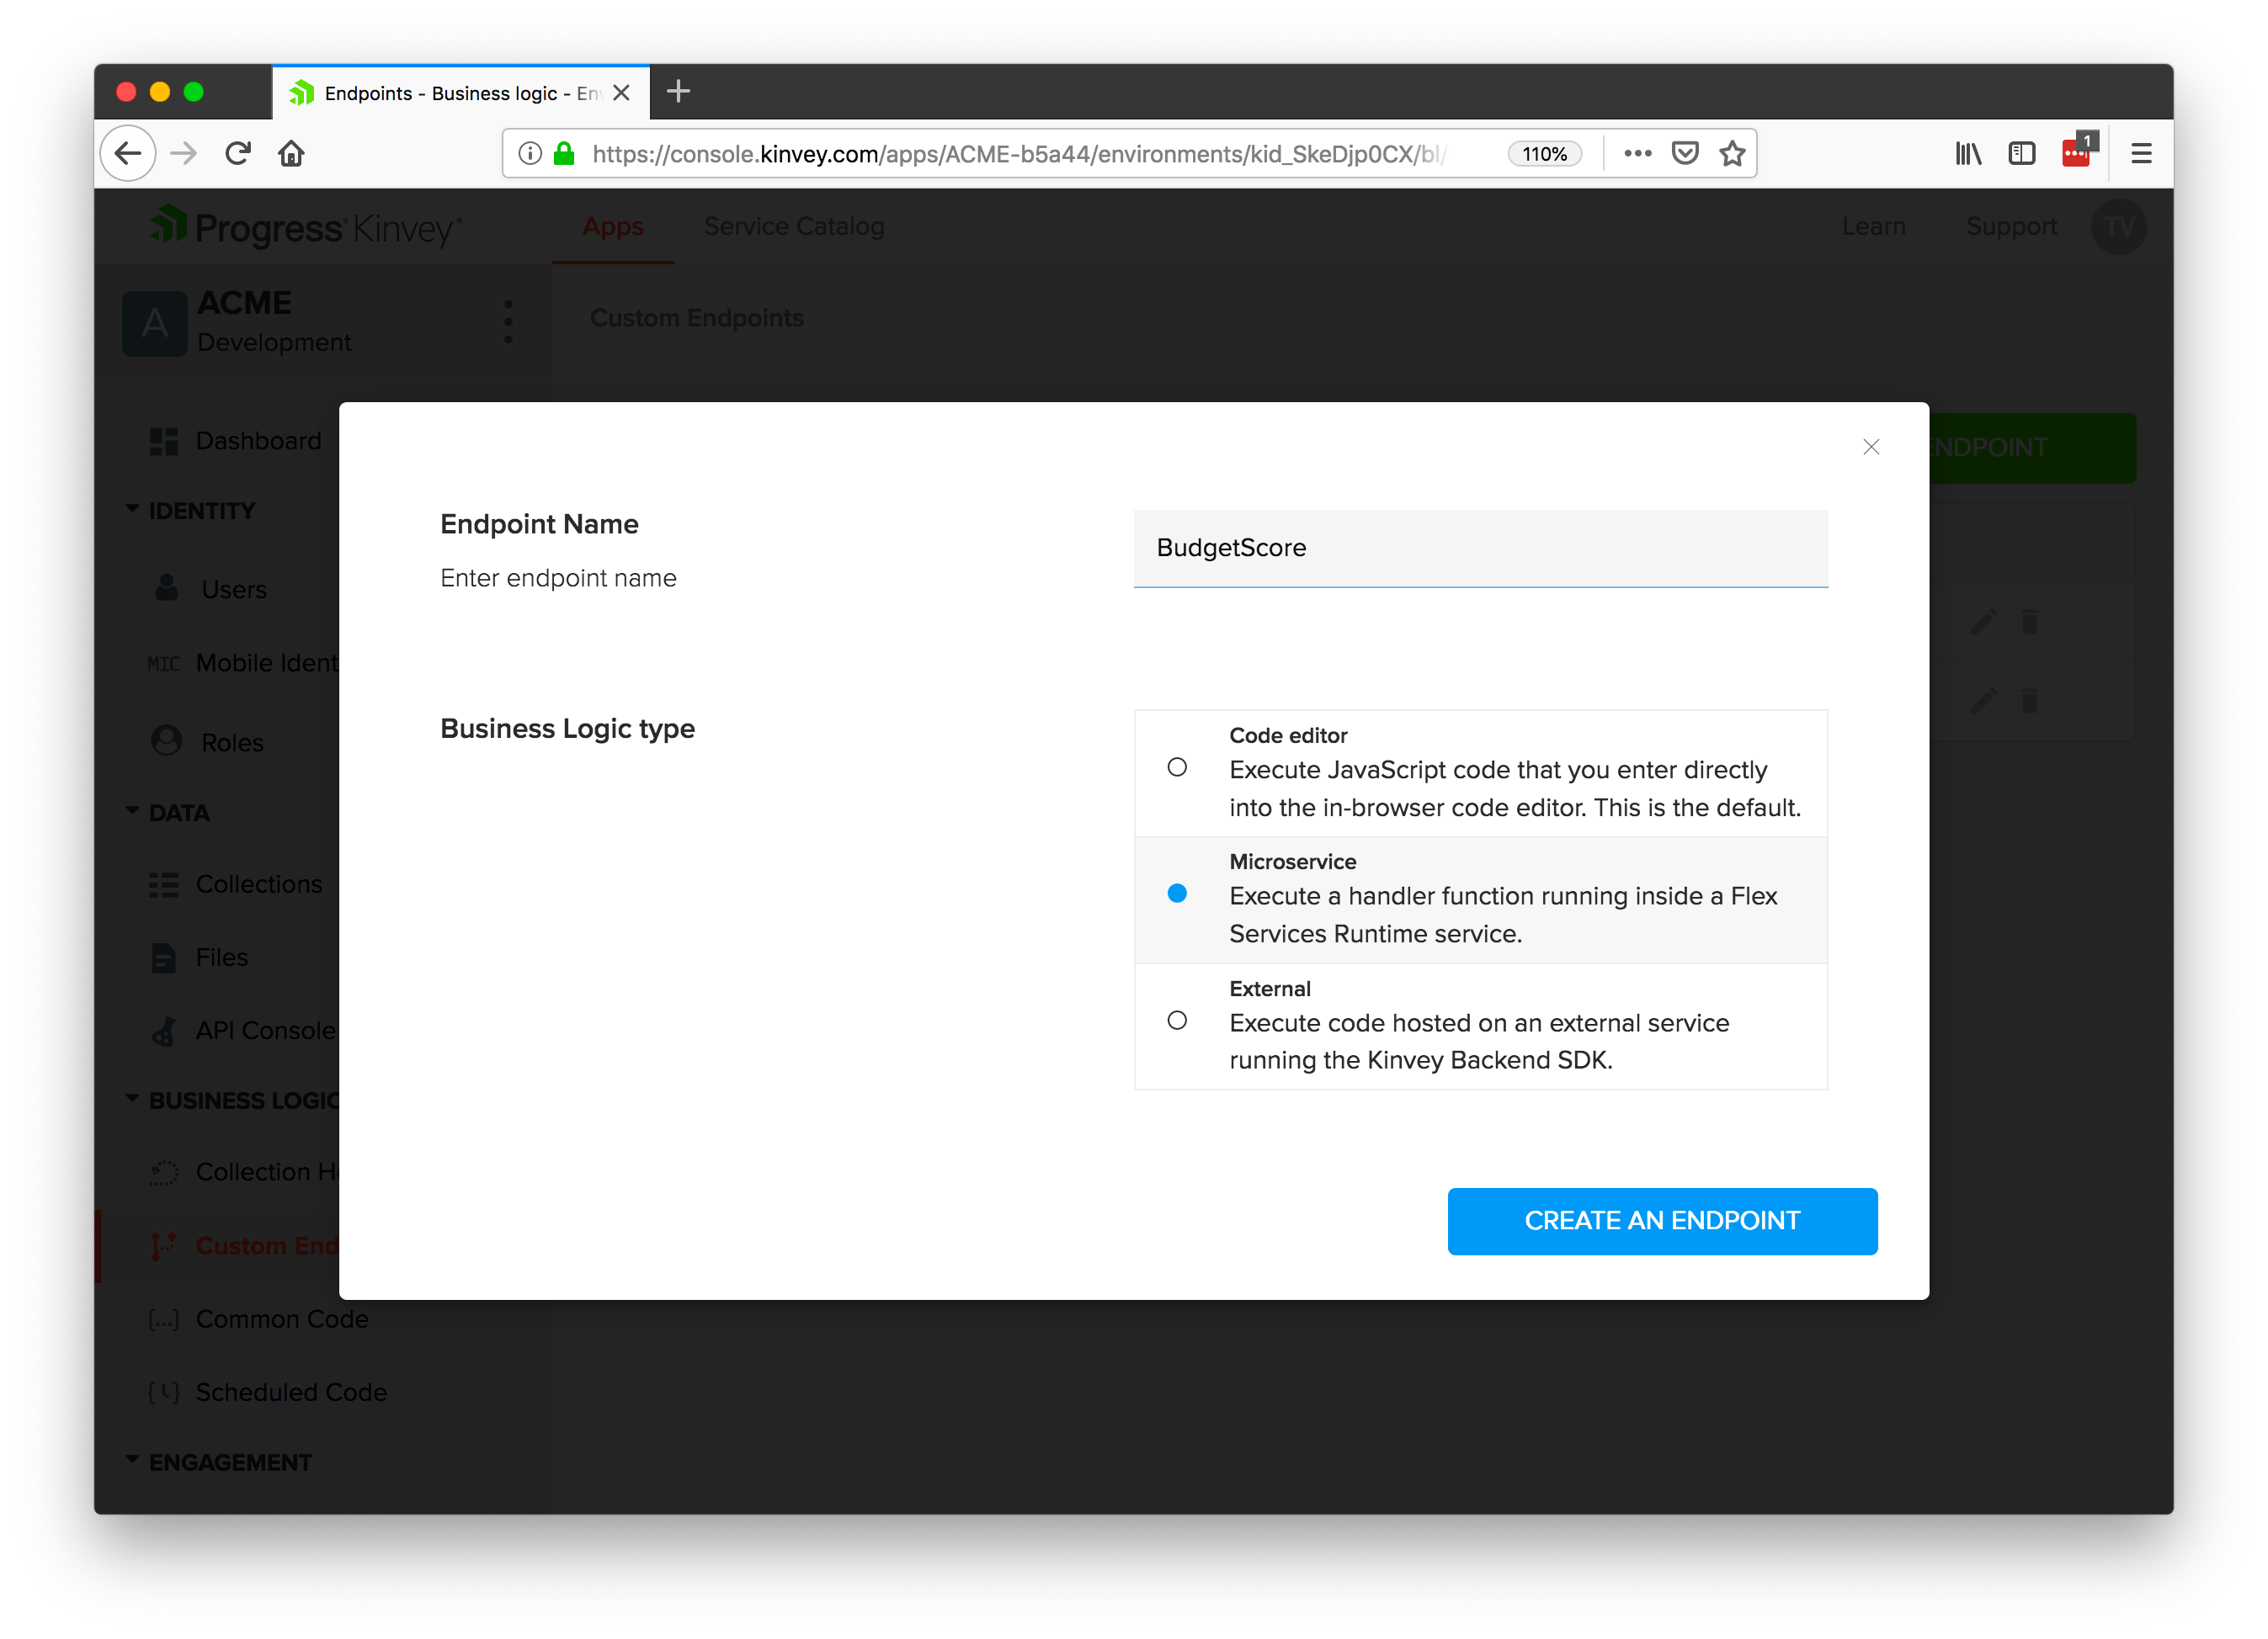Switch to the Service Catalog tab

(794, 227)
